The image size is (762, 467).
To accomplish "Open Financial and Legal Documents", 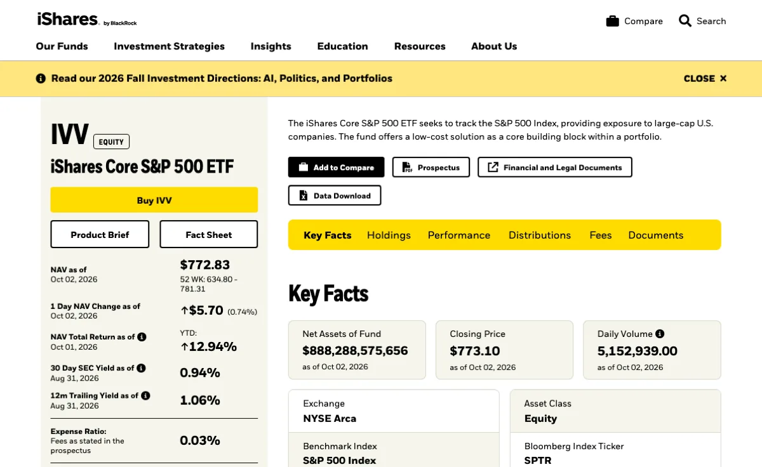I will 555,168.
